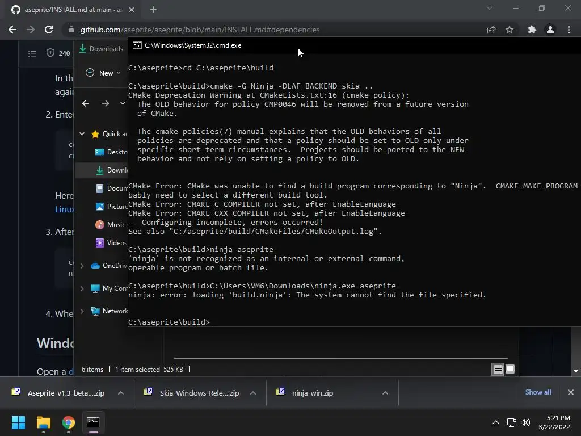Open Aseprite-v1.3-beta zip download
Screen dimensions: 581x436
coord(59,393)
